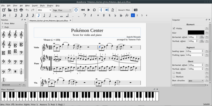Redo the last action
The image size is (212, 106).
[x=33, y=10]
